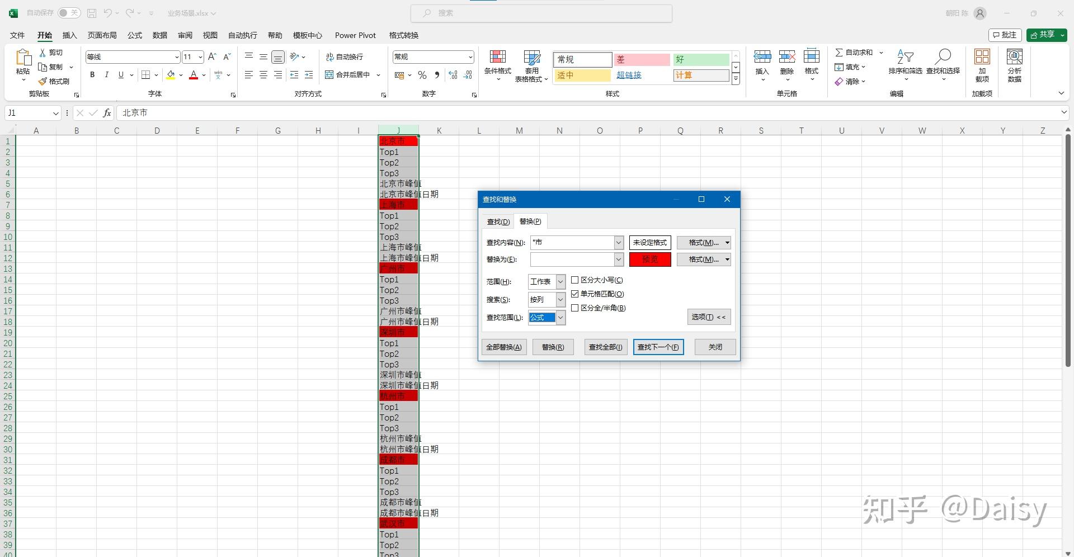Open the Power Pivot tab
The image size is (1074, 557).
pos(355,35)
